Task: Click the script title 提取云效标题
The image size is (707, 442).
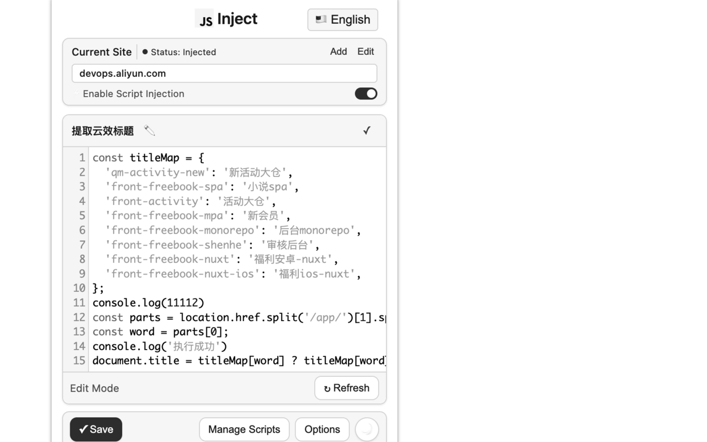Action: (102, 130)
